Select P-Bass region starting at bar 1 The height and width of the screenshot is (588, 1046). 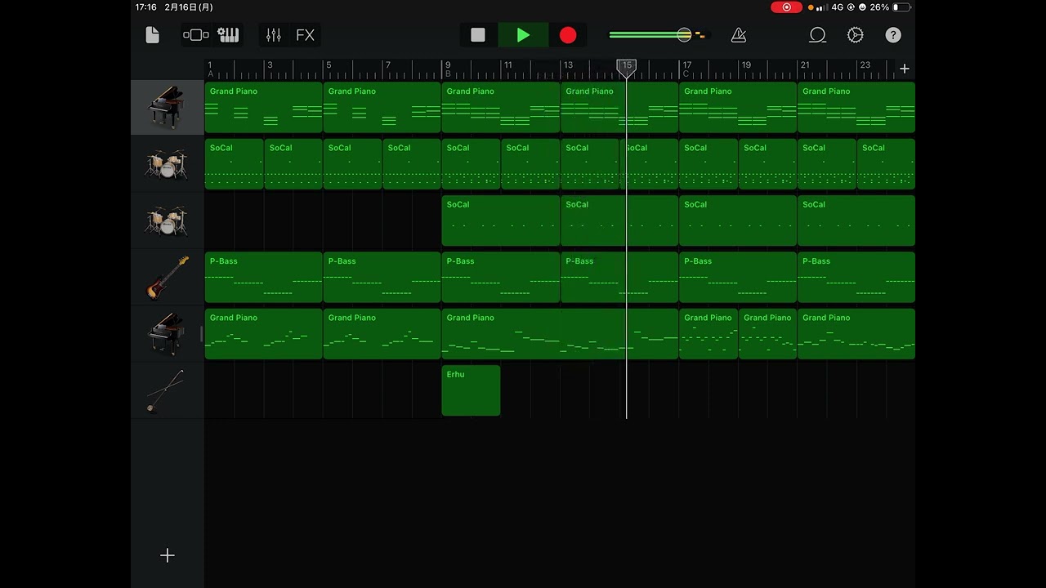point(264,277)
